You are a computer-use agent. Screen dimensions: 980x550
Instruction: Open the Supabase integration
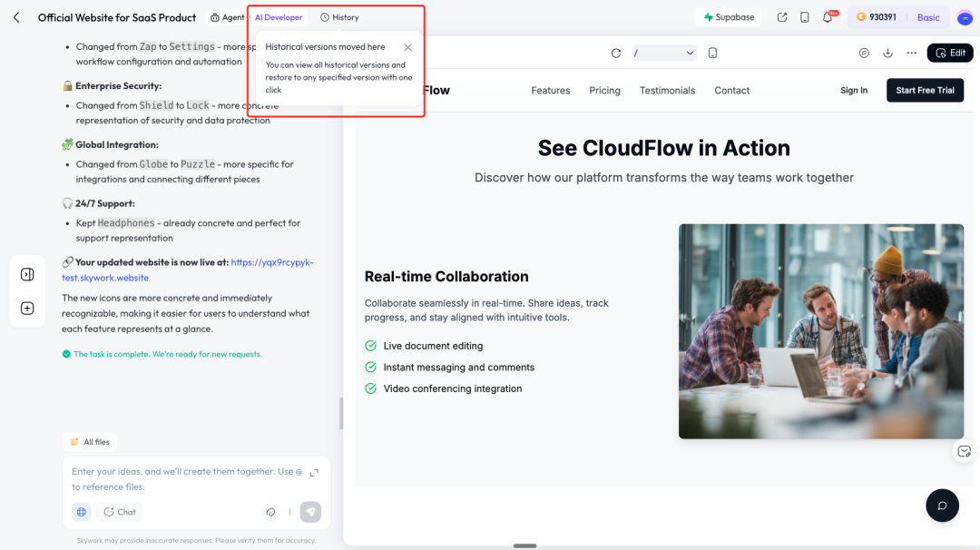729,17
